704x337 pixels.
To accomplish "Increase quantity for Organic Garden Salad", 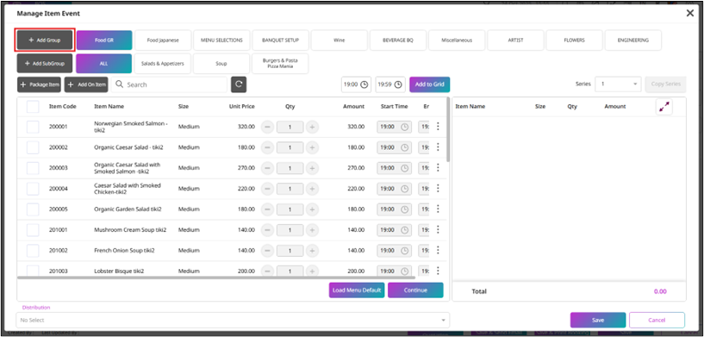I will tap(312, 209).
